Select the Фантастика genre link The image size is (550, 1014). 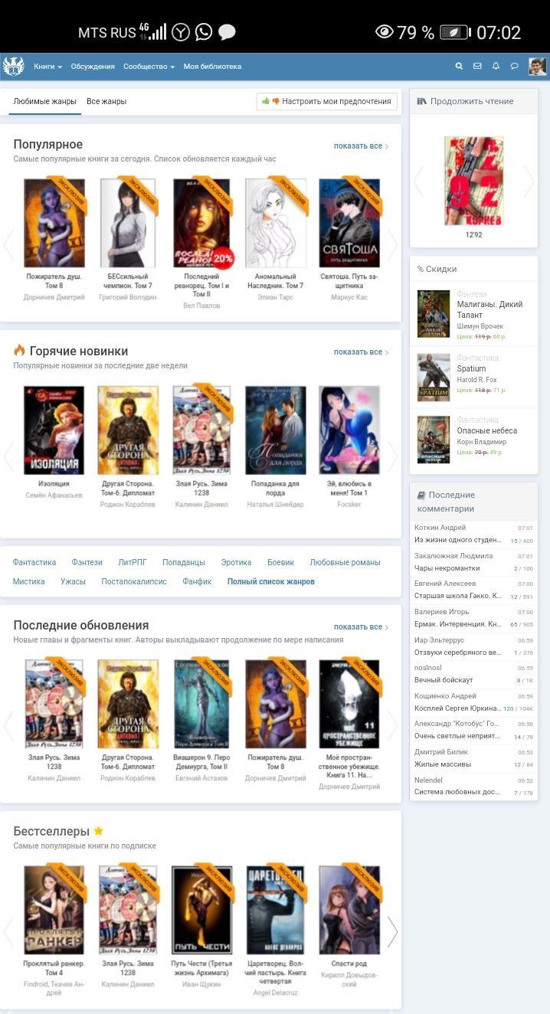click(x=34, y=562)
